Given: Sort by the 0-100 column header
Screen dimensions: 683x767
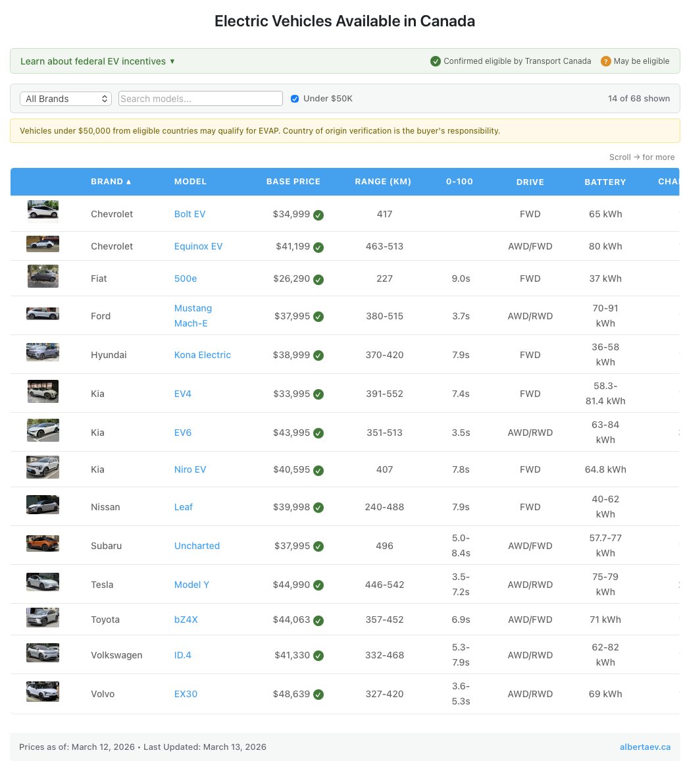Looking at the screenshot, I should pos(459,182).
